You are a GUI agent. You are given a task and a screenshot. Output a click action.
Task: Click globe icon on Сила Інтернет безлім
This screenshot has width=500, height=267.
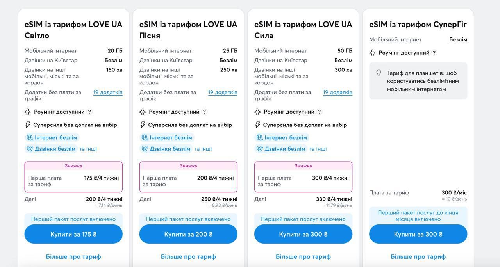(x=259, y=137)
